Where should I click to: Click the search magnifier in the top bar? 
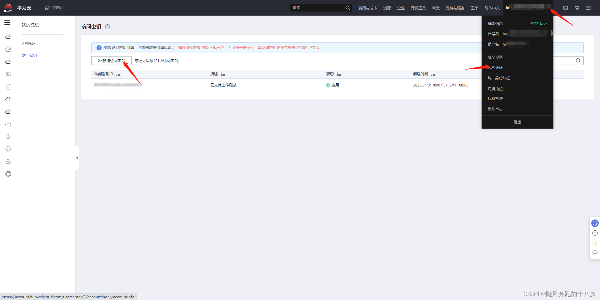pyautogui.click(x=347, y=8)
